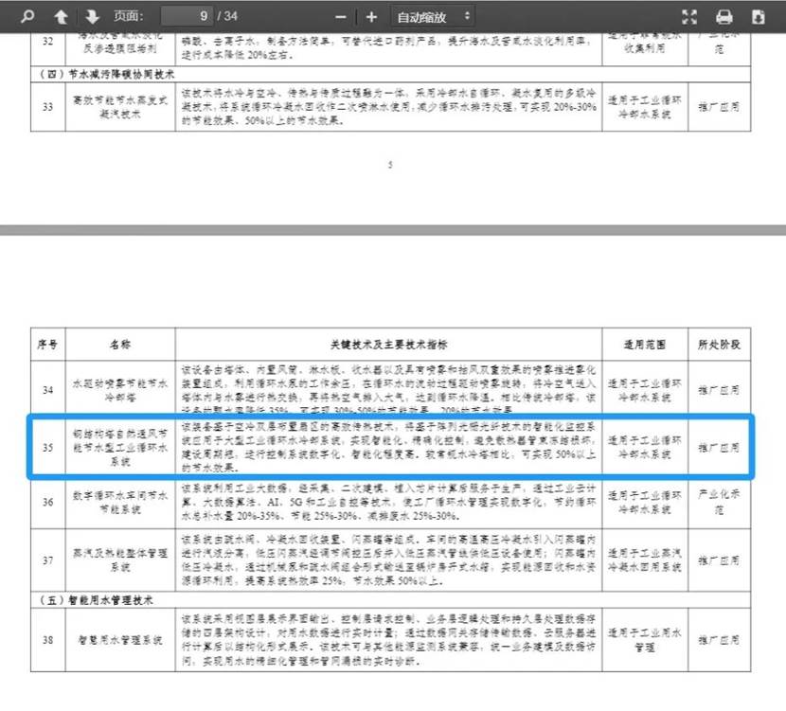Click the '推广应用' stage cell in row 35
The image size is (786, 711).
(x=720, y=447)
